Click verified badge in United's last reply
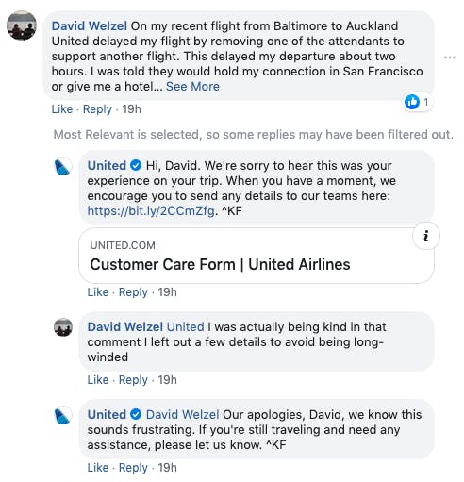The width and height of the screenshot is (464, 482). [136, 414]
